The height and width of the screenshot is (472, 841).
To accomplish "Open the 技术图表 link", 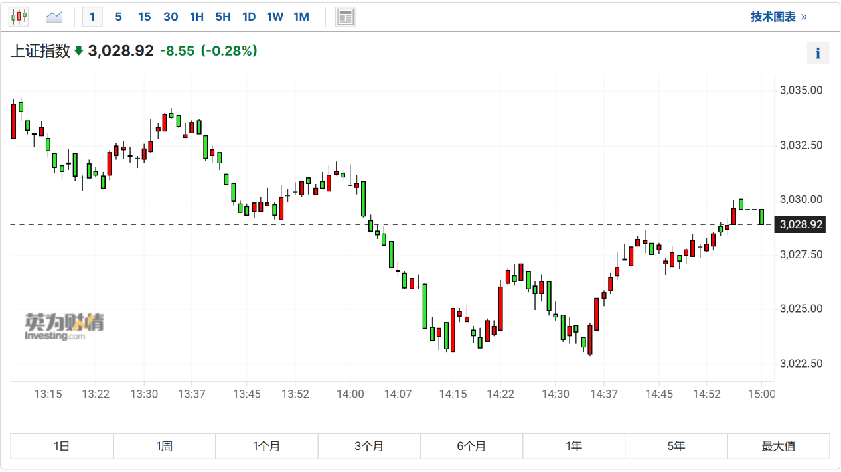I will pos(779,17).
